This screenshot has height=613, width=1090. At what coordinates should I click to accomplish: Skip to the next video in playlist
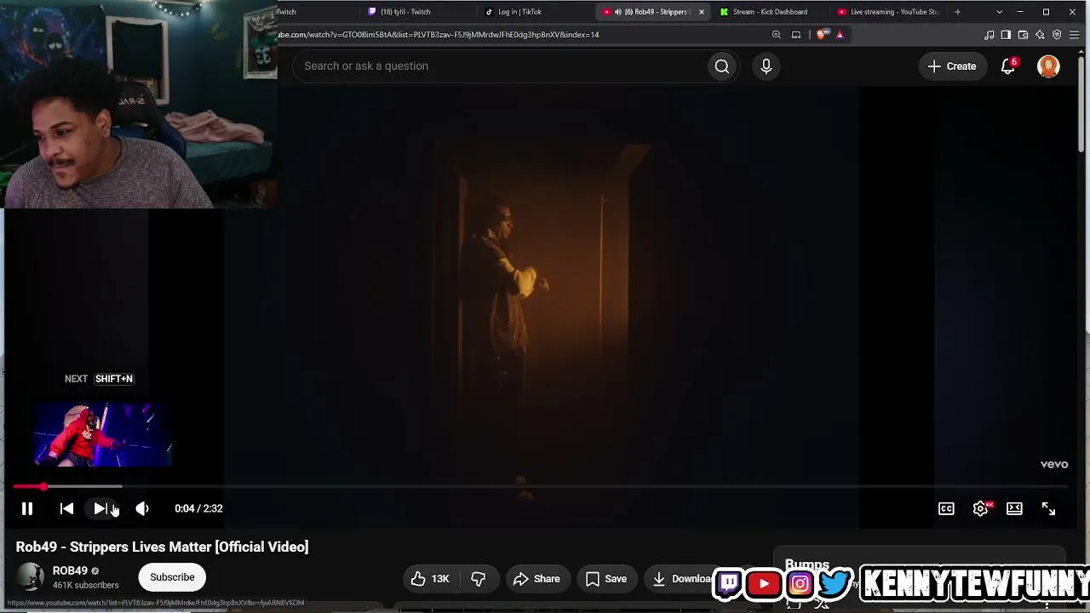click(100, 508)
